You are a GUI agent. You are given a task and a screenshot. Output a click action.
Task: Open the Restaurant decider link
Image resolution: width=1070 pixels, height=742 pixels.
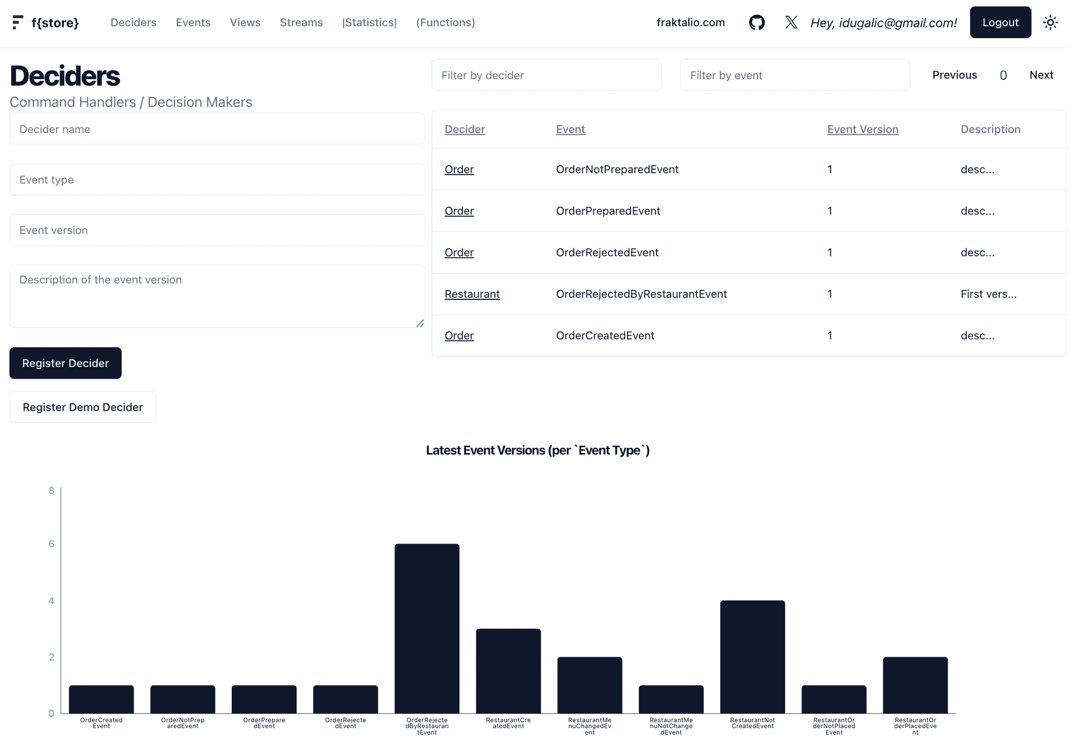[472, 294]
